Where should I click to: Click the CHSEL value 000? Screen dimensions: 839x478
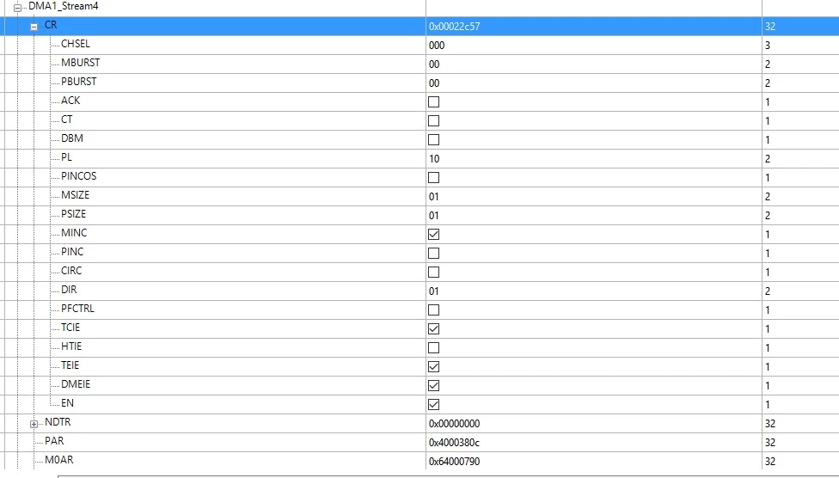point(437,46)
